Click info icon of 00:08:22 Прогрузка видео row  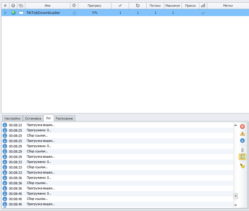click(x=5, y=125)
